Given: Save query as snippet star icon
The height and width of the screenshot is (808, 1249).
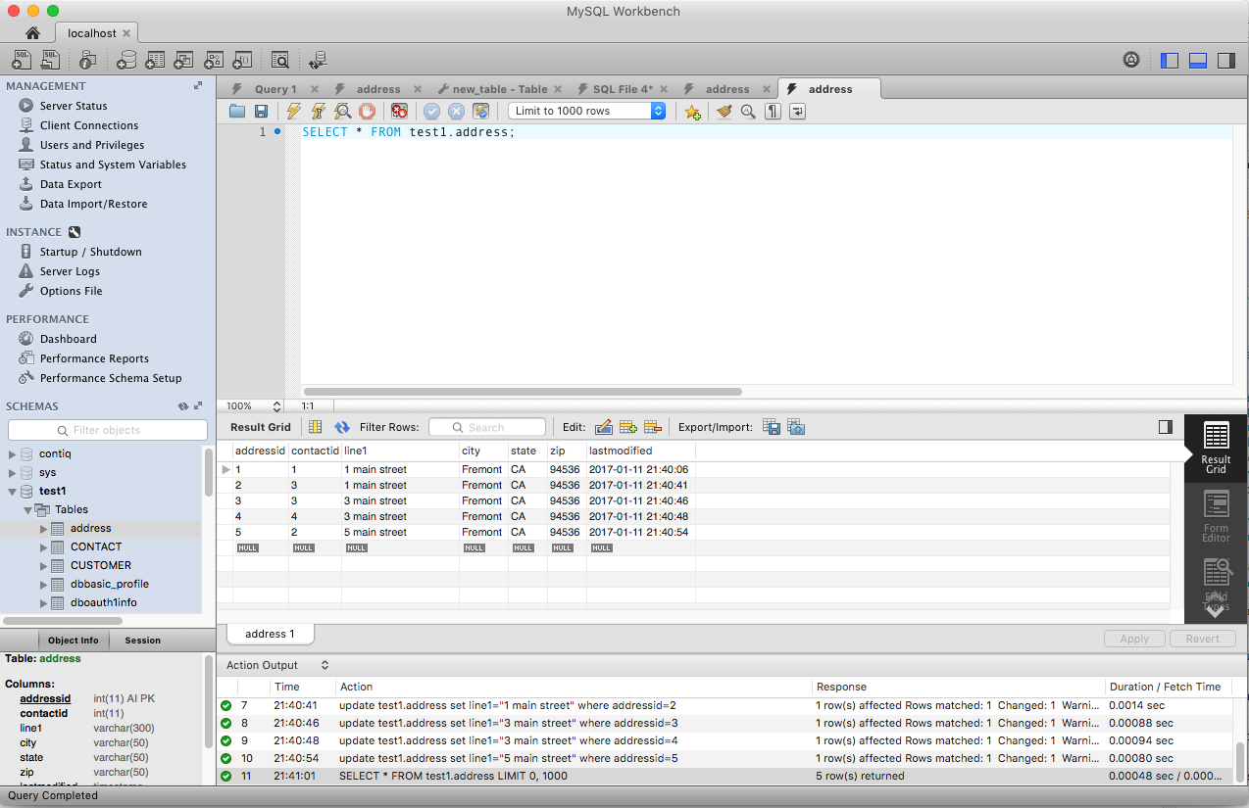Looking at the screenshot, I should (693, 112).
